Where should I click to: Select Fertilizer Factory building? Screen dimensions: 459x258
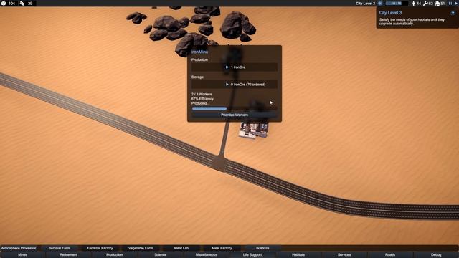coord(100,248)
